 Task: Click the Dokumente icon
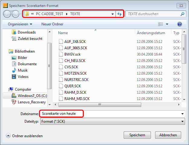point(14,64)
